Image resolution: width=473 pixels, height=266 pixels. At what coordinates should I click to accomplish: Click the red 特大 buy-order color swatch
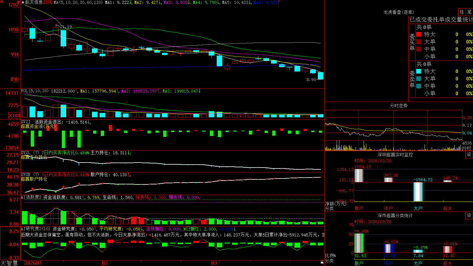tap(419, 34)
